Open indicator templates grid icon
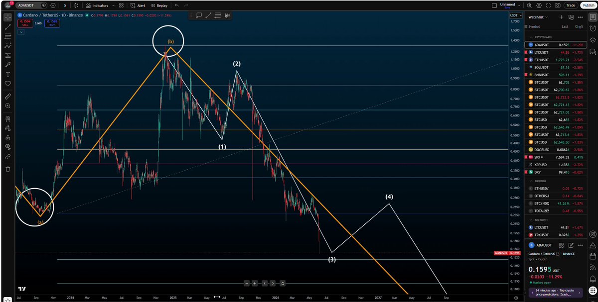Image resolution: width=598 pixels, height=302 pixels. tap(121, 5)
